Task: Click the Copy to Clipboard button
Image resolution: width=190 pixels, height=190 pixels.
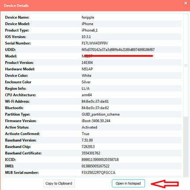Action: 59,183
